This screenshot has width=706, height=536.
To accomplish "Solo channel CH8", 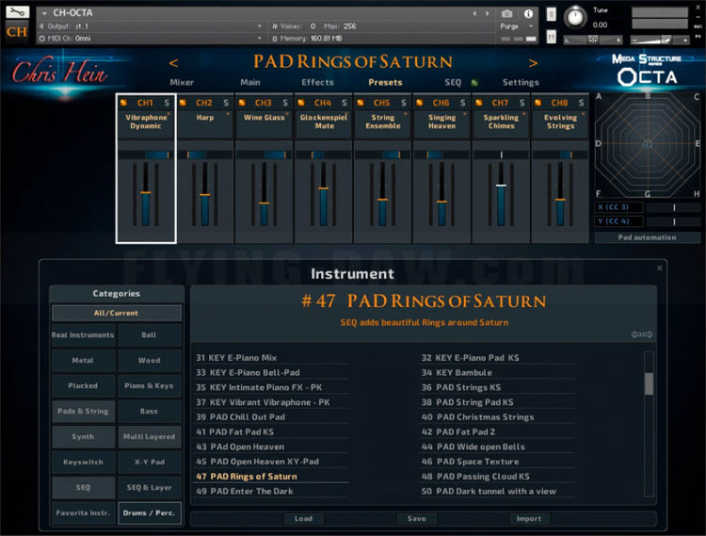I will (x=582, y=103).
